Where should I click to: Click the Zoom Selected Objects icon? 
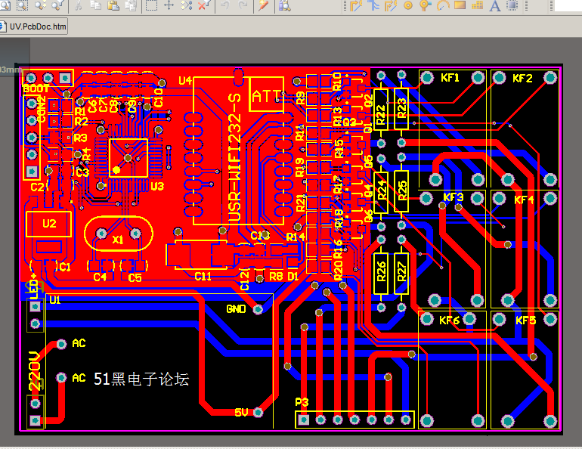[41, 5]
